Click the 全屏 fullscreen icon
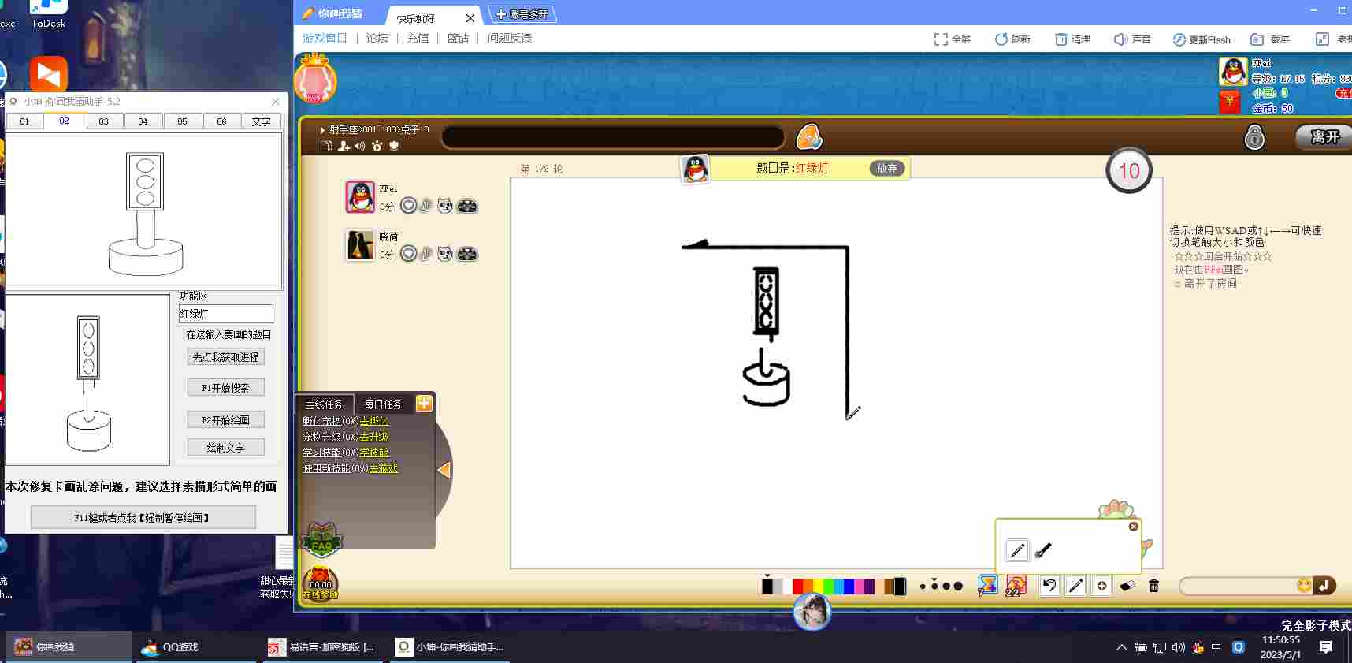Image resolution: width=1352 pixels, height=663 pixels. pos(952,39)
